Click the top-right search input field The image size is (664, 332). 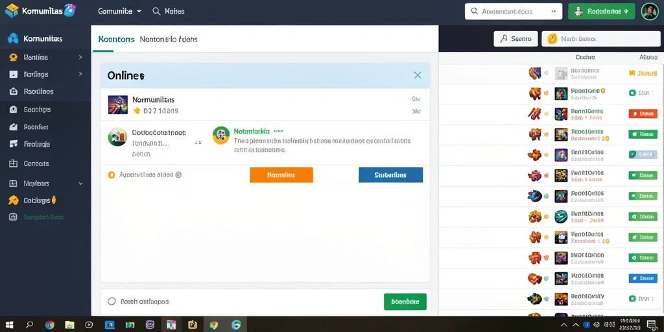point(514,12)
